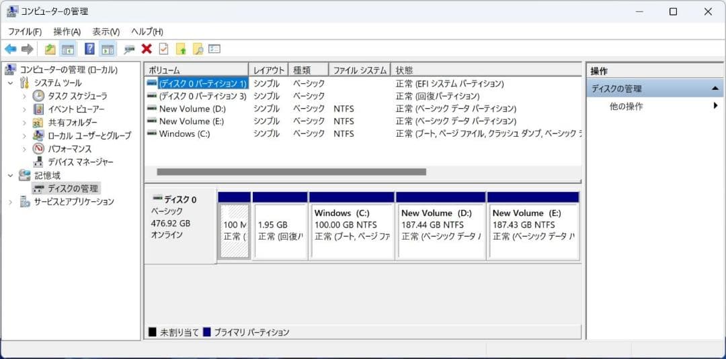726x359 pixels.
Task: Open the 操作(A) menu
Action: pyautogui.click(x=67, y=32)
